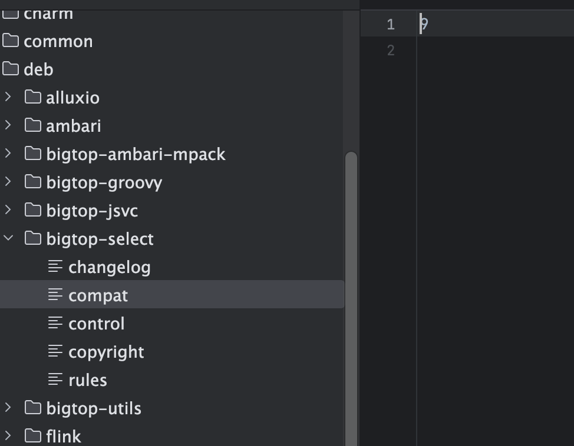
Task: Click the deb folder icon
Action: (x=11, y=69)
